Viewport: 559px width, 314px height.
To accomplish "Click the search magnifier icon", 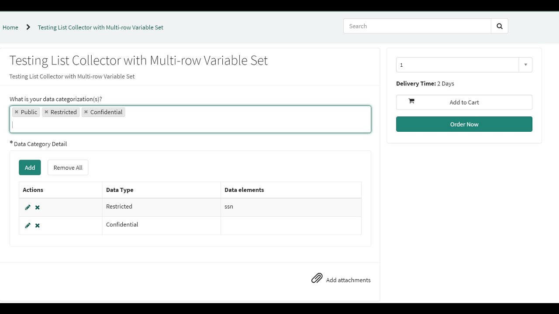I will click(x=499, y=26).
